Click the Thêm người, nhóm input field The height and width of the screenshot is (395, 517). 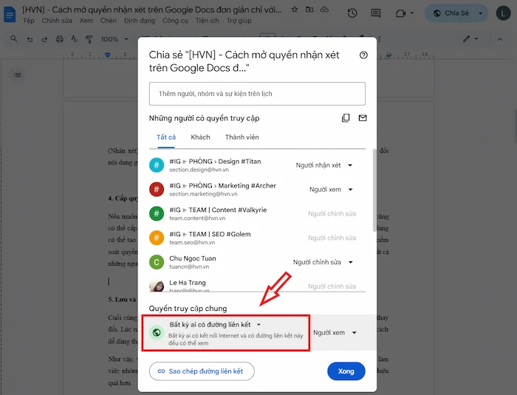pos(257,94)
